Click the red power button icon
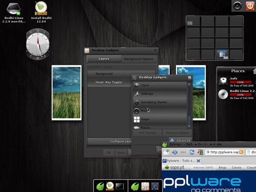Screen dimensions: 256x192 250,6
